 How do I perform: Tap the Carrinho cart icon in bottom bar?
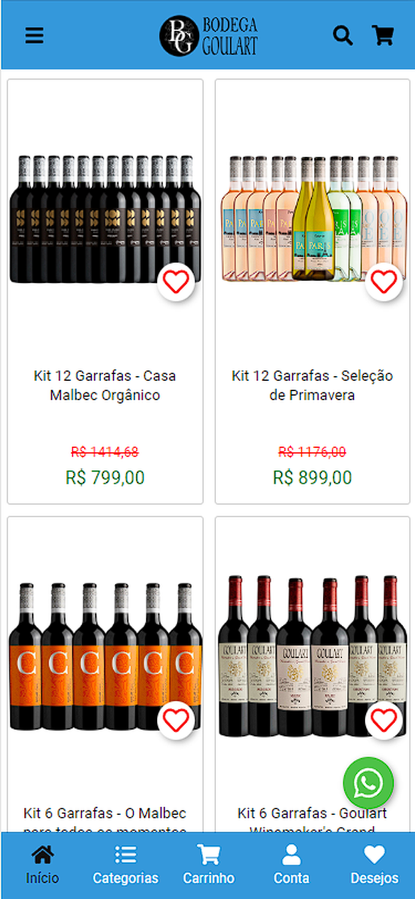tap(208, 854)
